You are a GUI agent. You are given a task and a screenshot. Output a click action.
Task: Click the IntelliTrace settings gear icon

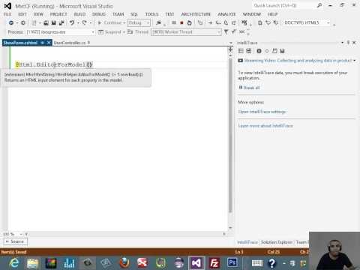pyautogui.click(x=259, y=51)
